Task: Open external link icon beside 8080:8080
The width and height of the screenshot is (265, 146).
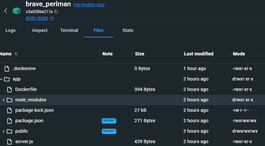Action: (52, 18)
